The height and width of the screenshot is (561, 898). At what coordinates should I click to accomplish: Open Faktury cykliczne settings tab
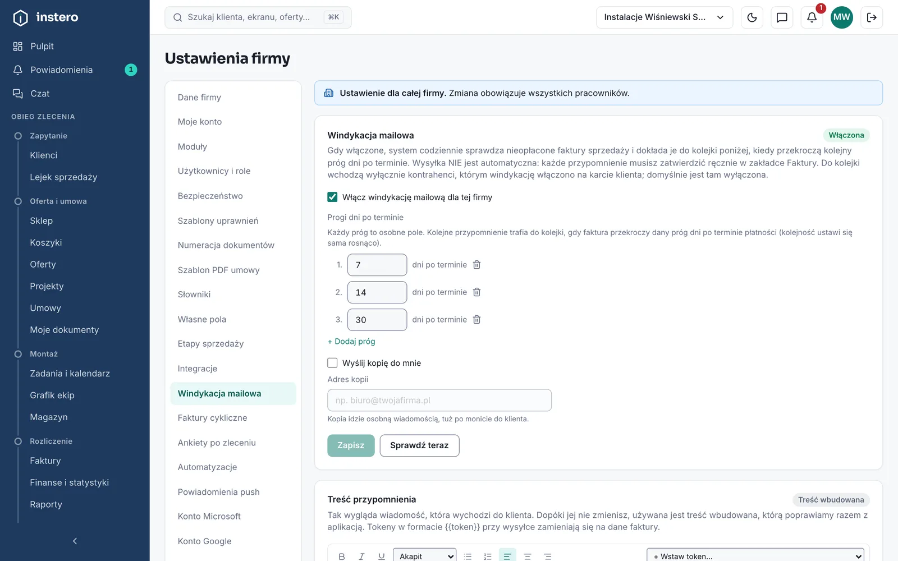[x=233, y=418]
